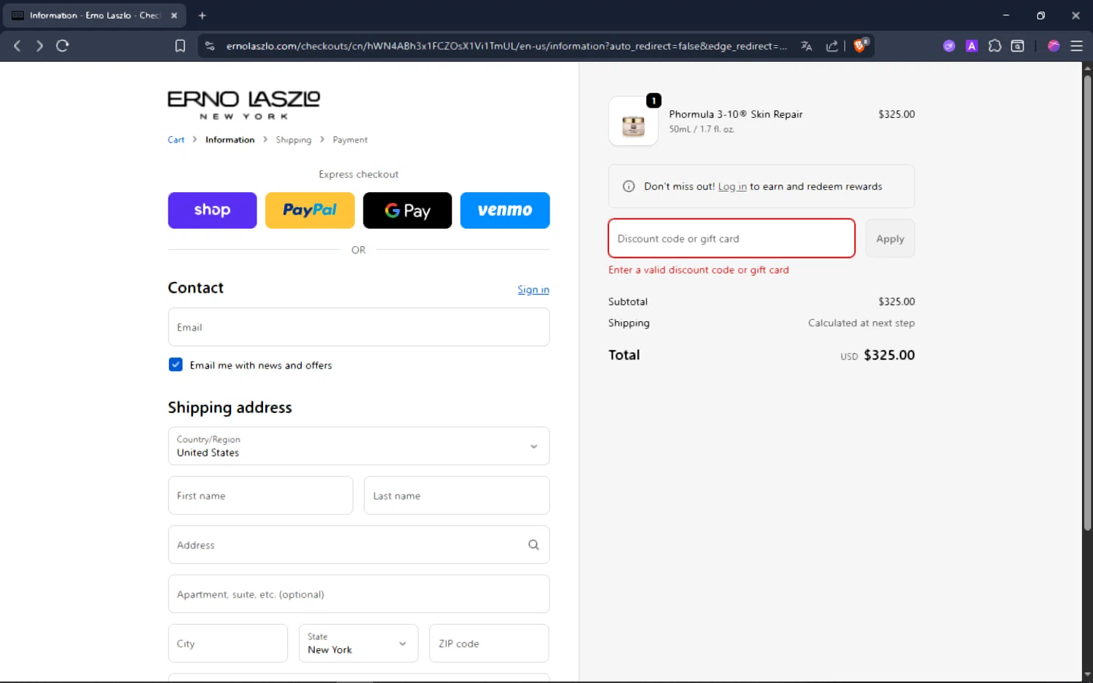Reload the checkout page
Viewport: 1093px width, 683px height.
[x=63, y=46]
